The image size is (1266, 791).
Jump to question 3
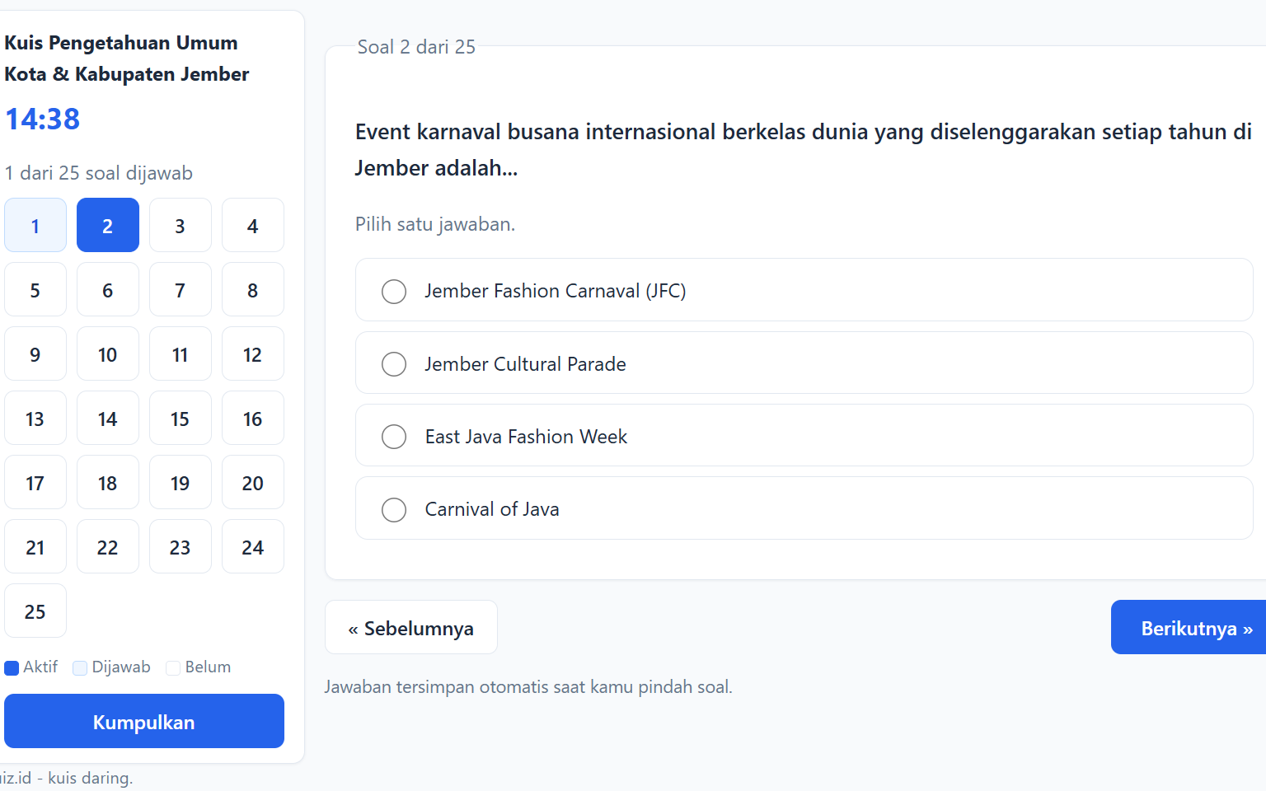(181, 225)
